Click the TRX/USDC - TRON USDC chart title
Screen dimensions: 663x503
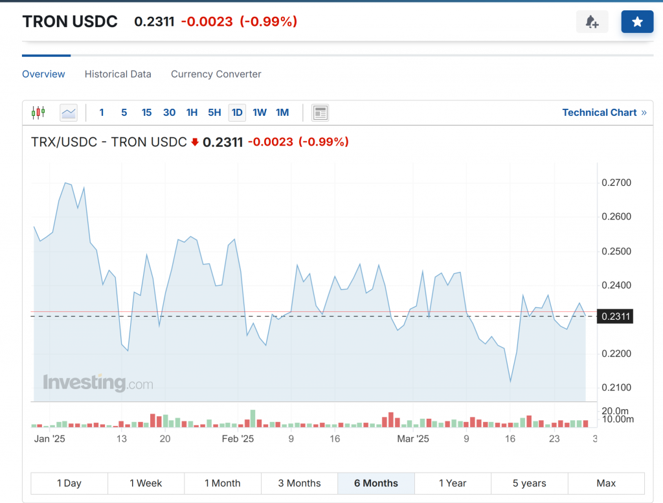click(109, 142)
